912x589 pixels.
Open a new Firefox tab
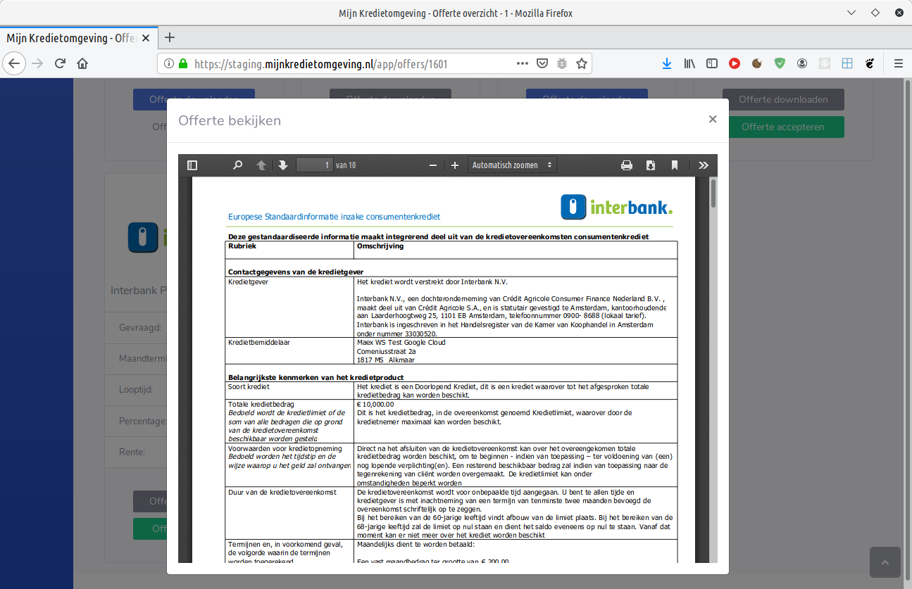[169, 38]
